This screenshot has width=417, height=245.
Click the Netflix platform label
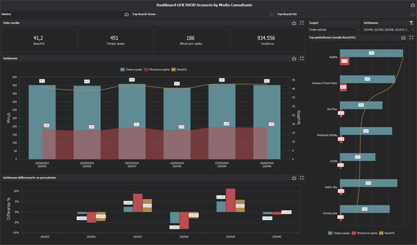pyautogui.click(x=333, y=57)
